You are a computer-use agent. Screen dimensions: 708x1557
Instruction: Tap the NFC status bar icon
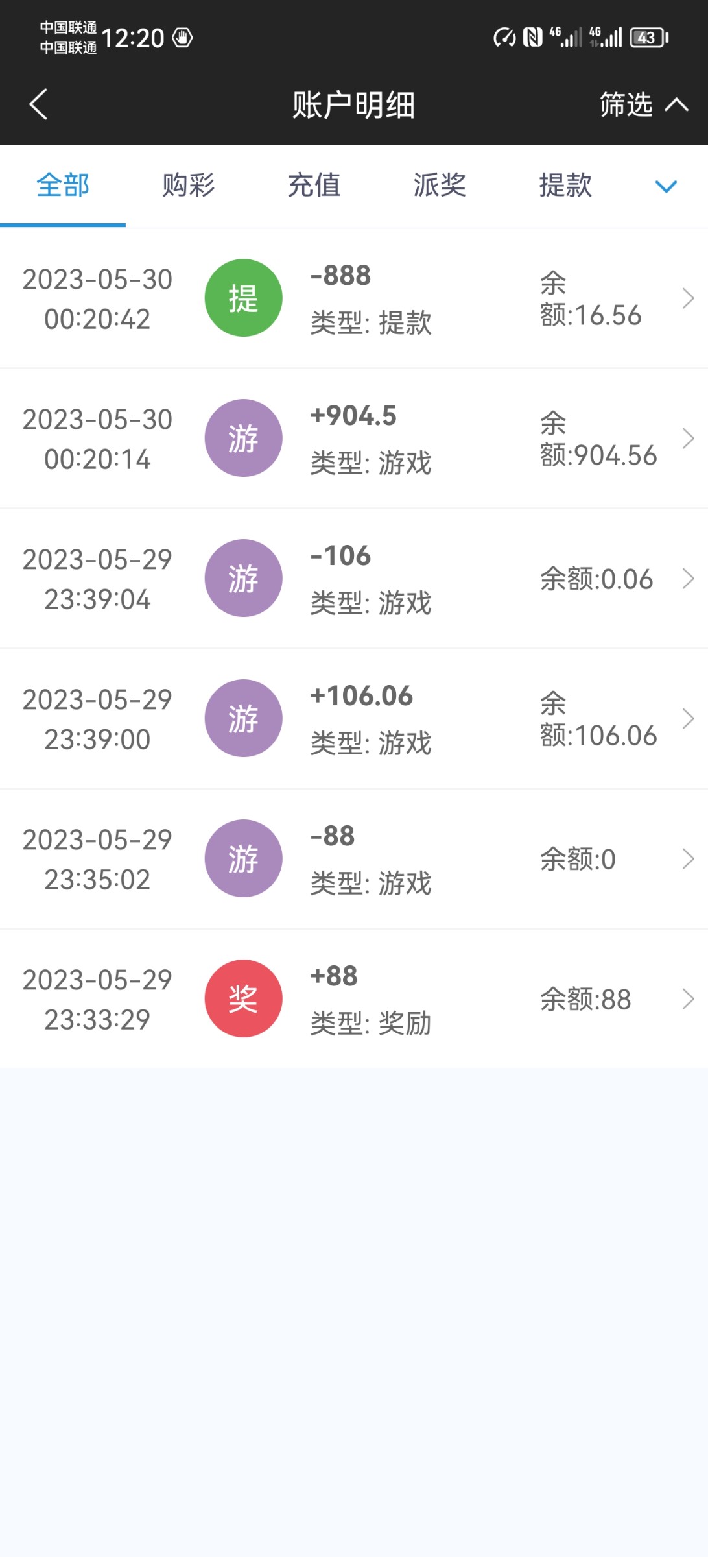tap(532, 37)
